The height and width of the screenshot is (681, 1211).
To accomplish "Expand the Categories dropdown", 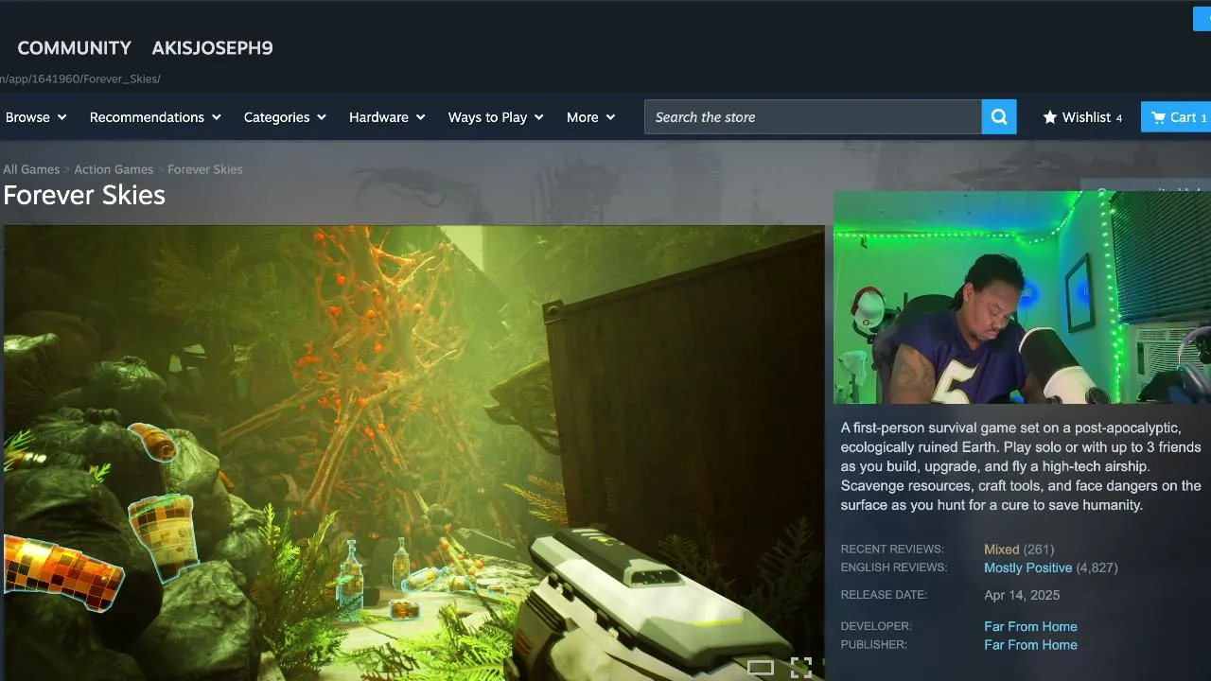I will [285, 117].
